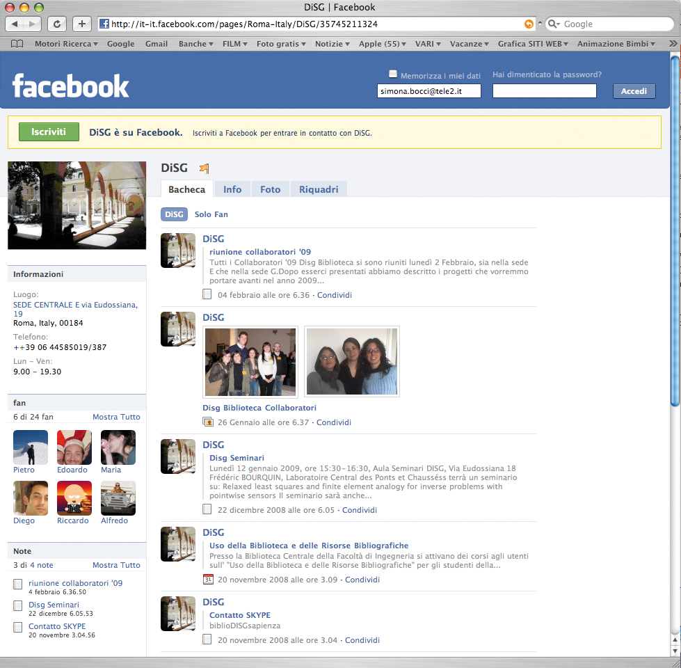681x668 pixels.
Task: Open the Uso della Biblioteca e delle Risorse Bibliografiche post
Action: point(309,546)
